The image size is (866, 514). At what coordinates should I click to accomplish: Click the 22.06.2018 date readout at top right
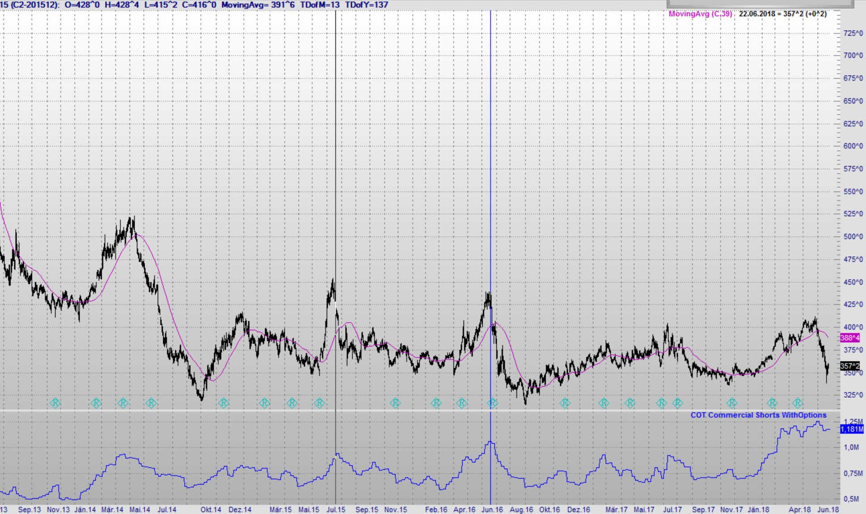(756, 14)
